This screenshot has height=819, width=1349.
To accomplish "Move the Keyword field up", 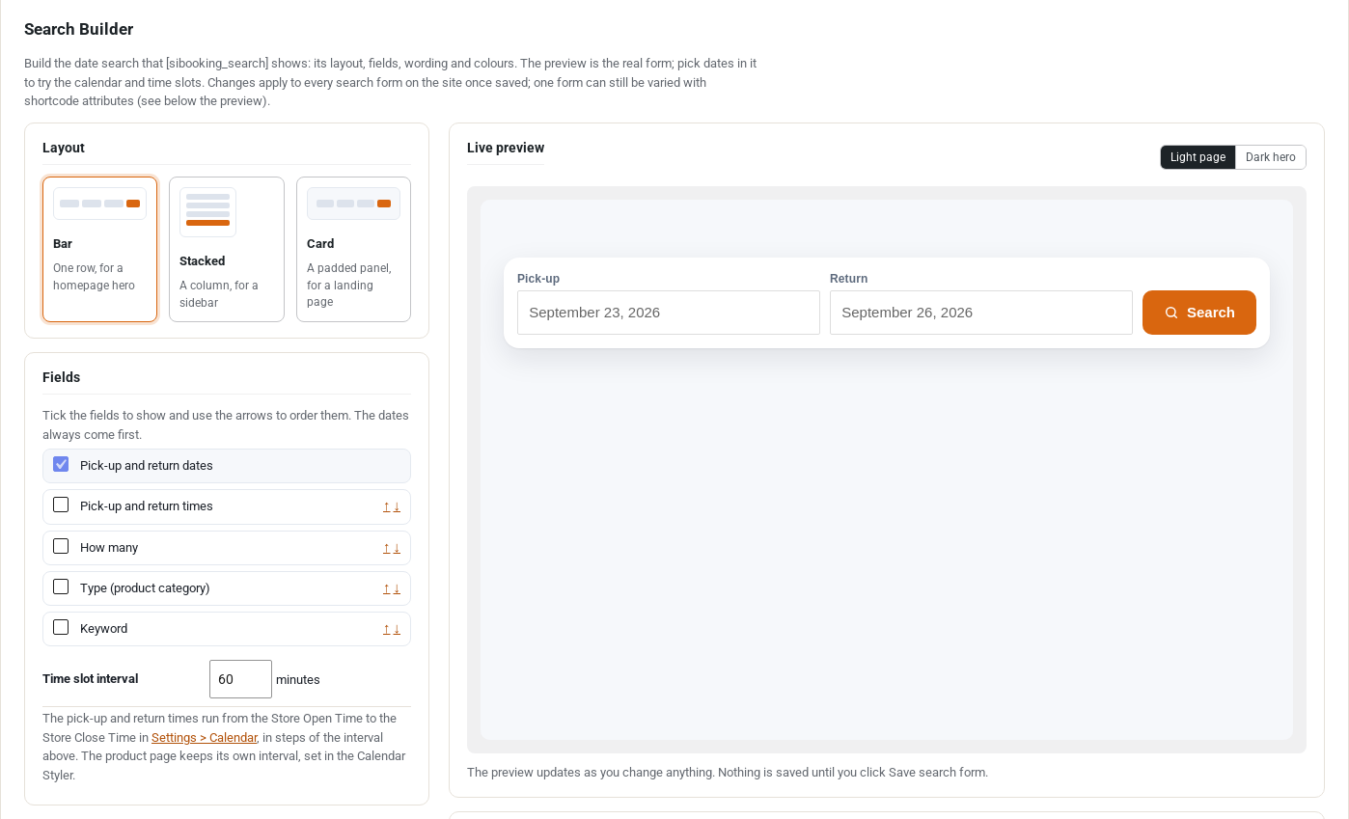I will pyautogui.click(x=386, y=629).
